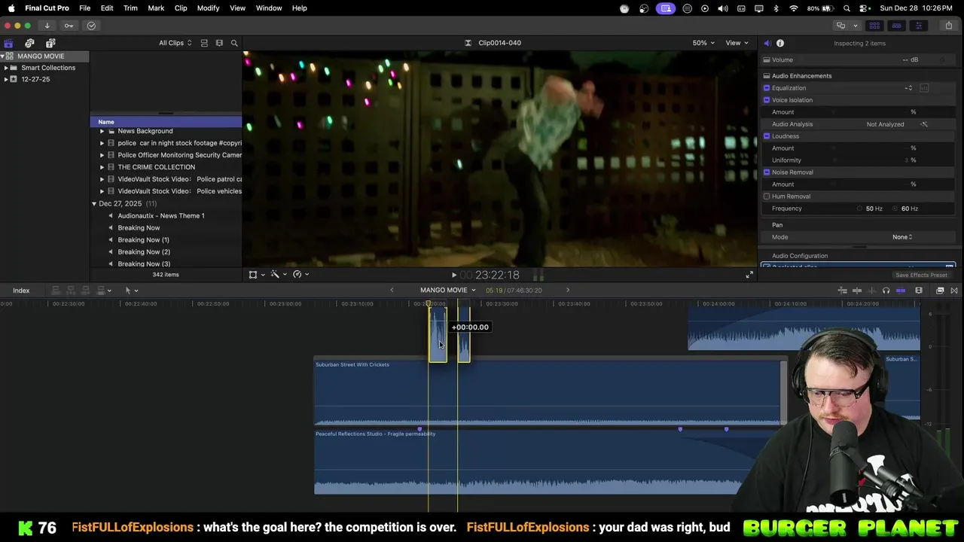Open the Transitions browser icon
This screenshot has height=542, width=964.
(954, 291)
